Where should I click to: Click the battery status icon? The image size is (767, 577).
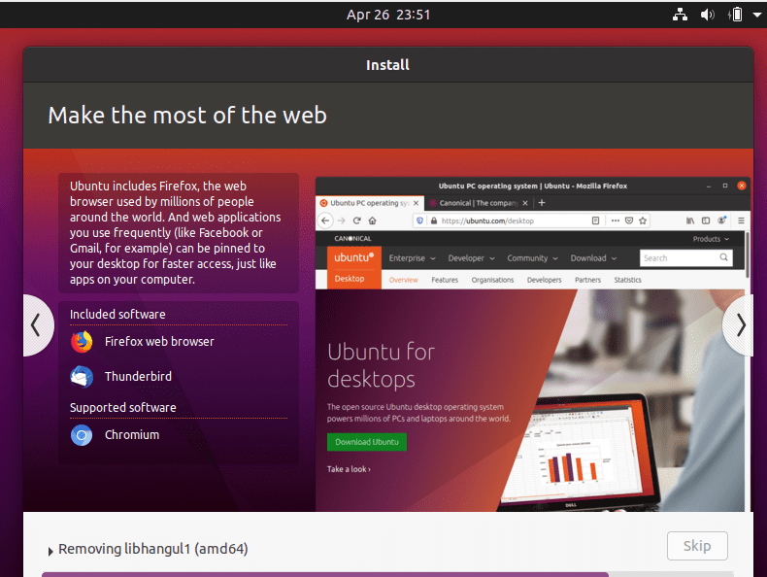[736, 15]
